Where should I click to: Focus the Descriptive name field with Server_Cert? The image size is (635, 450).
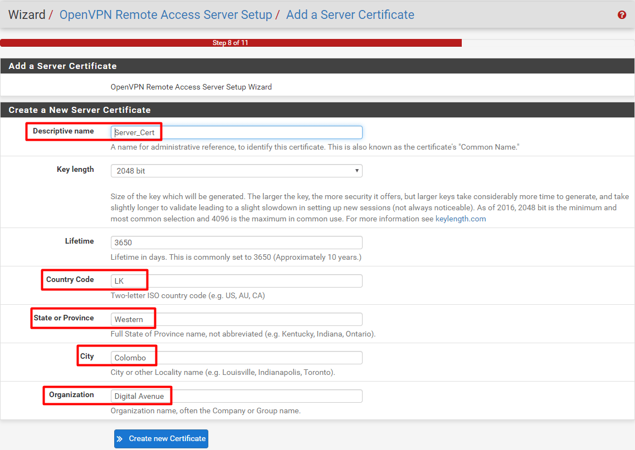tap(236, 132)
